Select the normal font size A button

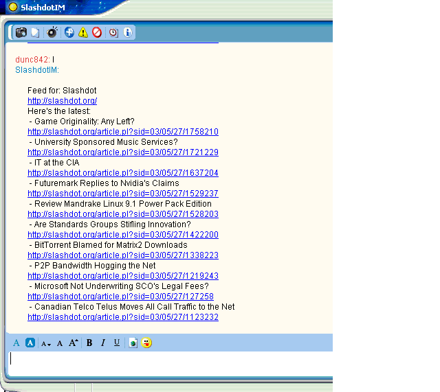(x=60, y=343)
